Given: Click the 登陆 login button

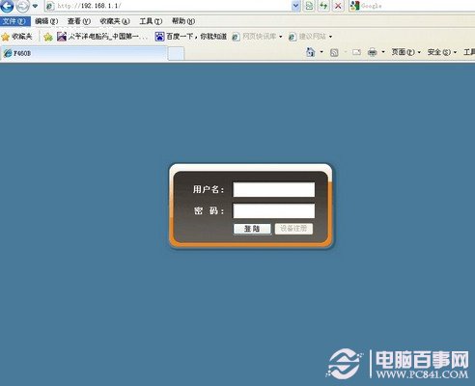Looking at the screenshot, I should coord(252,229).
